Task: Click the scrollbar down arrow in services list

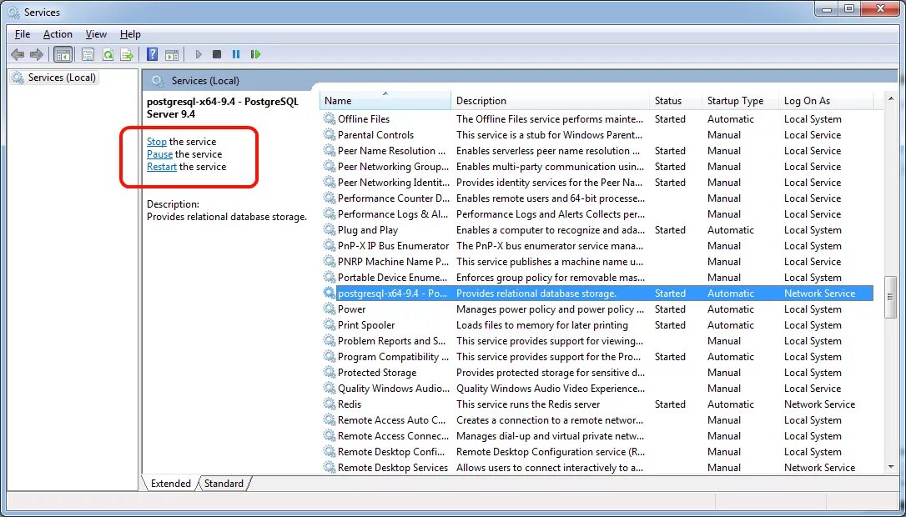Action: tap(890, 467)
